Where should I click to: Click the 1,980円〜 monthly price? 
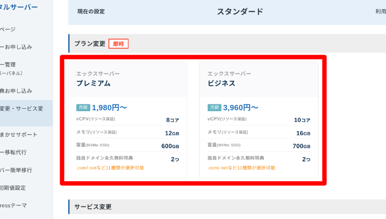click(109, 108)
